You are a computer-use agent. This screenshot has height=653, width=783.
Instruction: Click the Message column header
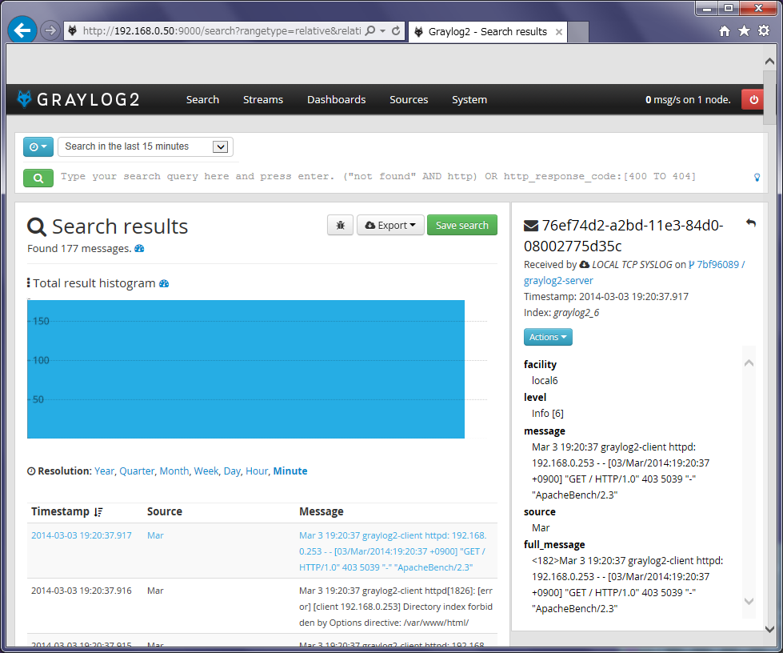322,511
